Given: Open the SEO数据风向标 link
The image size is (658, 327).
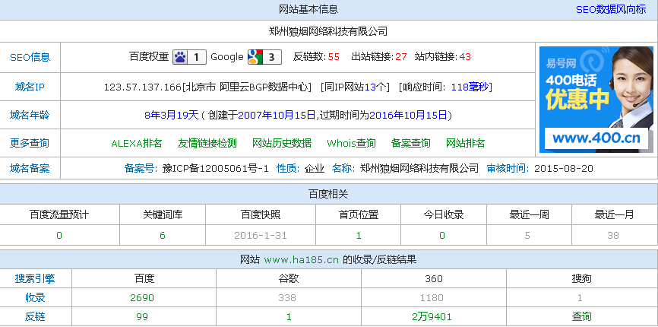Looking at the screenshot, I should pyautogui.click(x=610, y=10).
